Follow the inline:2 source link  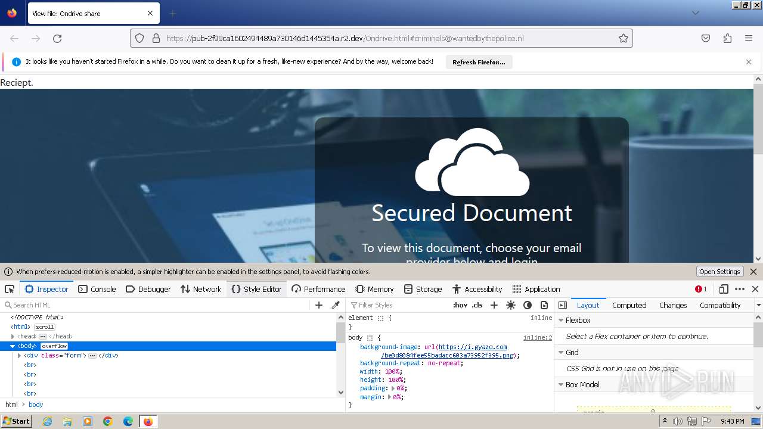(x=538, y=338)
